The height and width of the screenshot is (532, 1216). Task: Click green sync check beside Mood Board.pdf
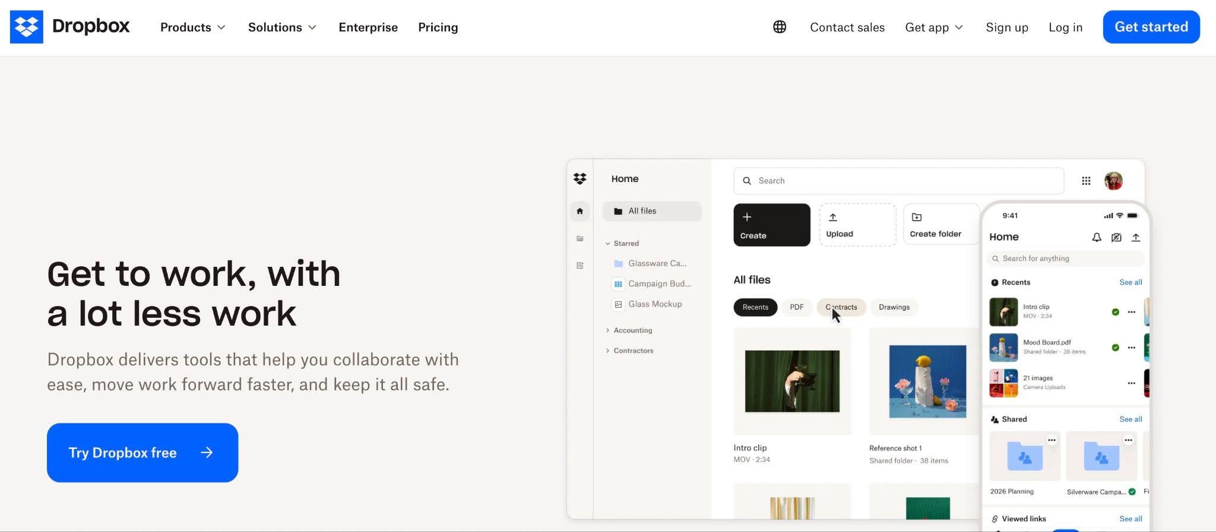pos(1116,348)
